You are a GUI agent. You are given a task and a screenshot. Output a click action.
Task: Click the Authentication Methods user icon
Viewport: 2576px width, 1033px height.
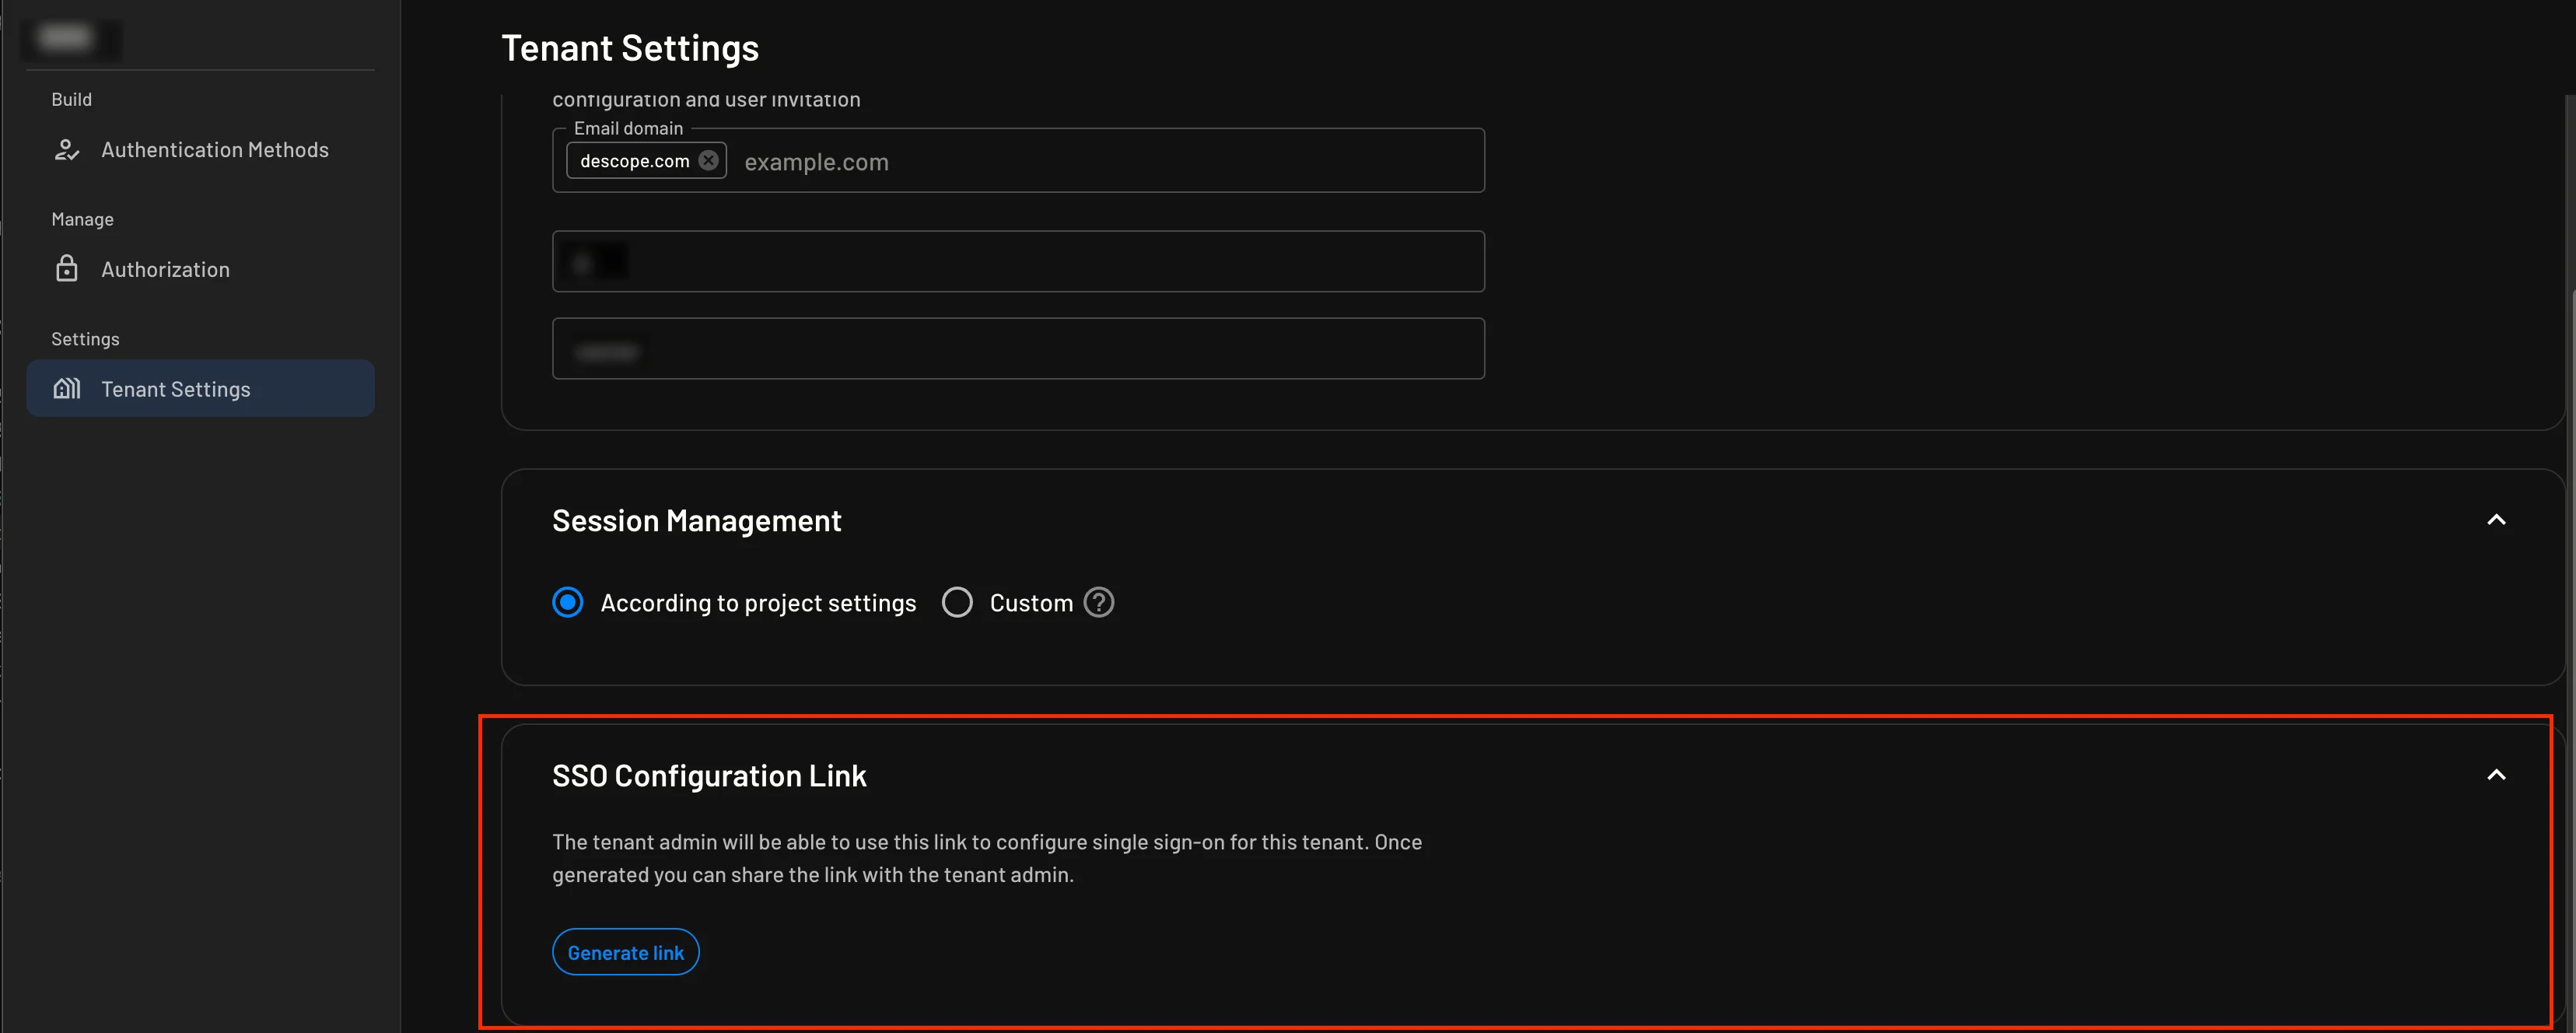coord(66,150)
